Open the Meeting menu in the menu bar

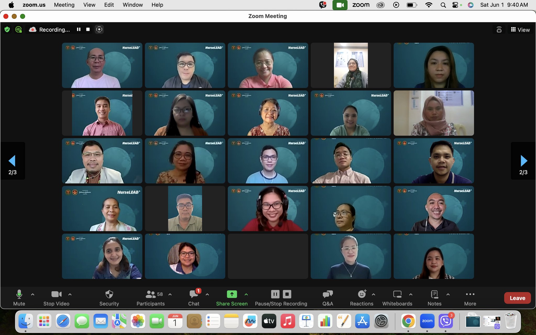click(64, 5)
